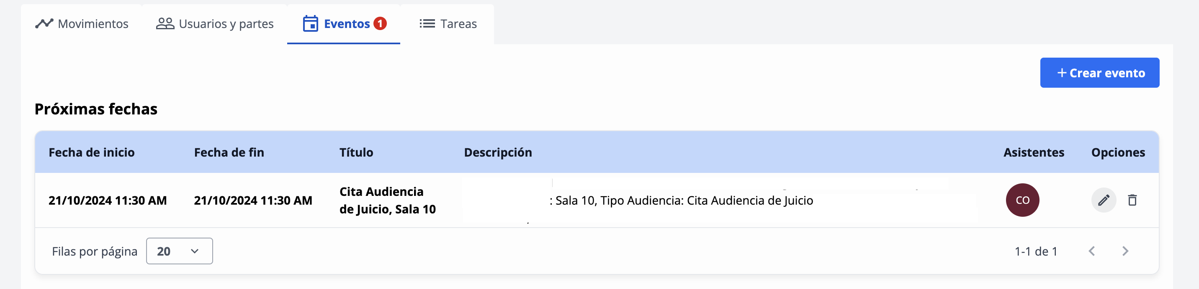Click the Fecha de fin column header
Viewport: 1199px width, 289px height.
[229, 152]
